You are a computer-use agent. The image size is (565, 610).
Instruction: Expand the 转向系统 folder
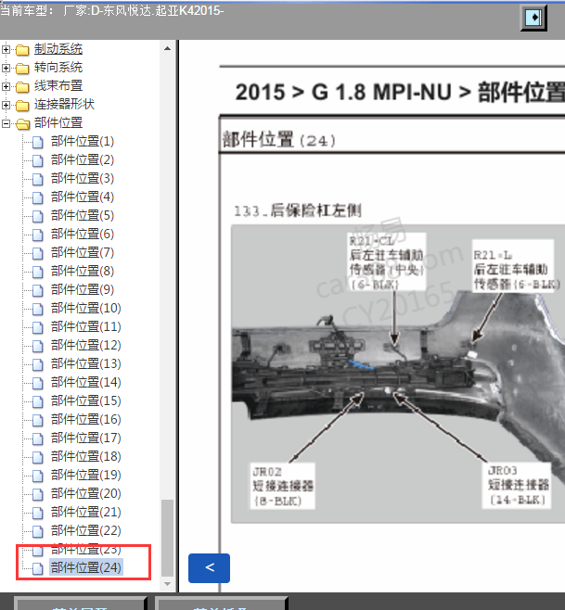[6, 68]
